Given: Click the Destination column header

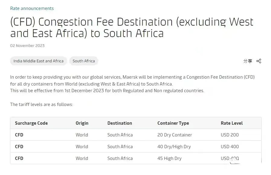Looking at the screenshot, I should 120,123.
